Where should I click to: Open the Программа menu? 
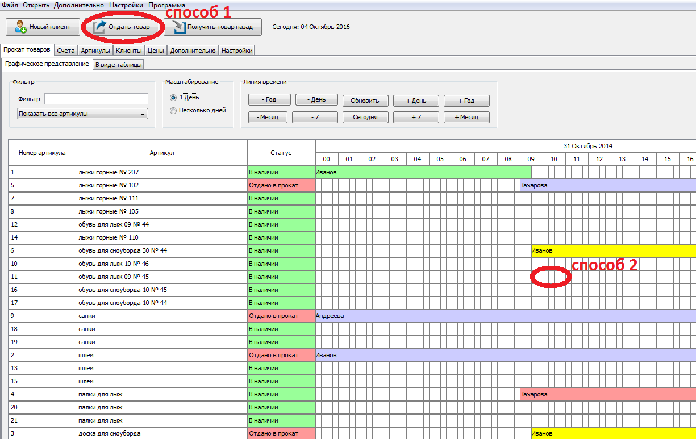[x=166, y=5]
